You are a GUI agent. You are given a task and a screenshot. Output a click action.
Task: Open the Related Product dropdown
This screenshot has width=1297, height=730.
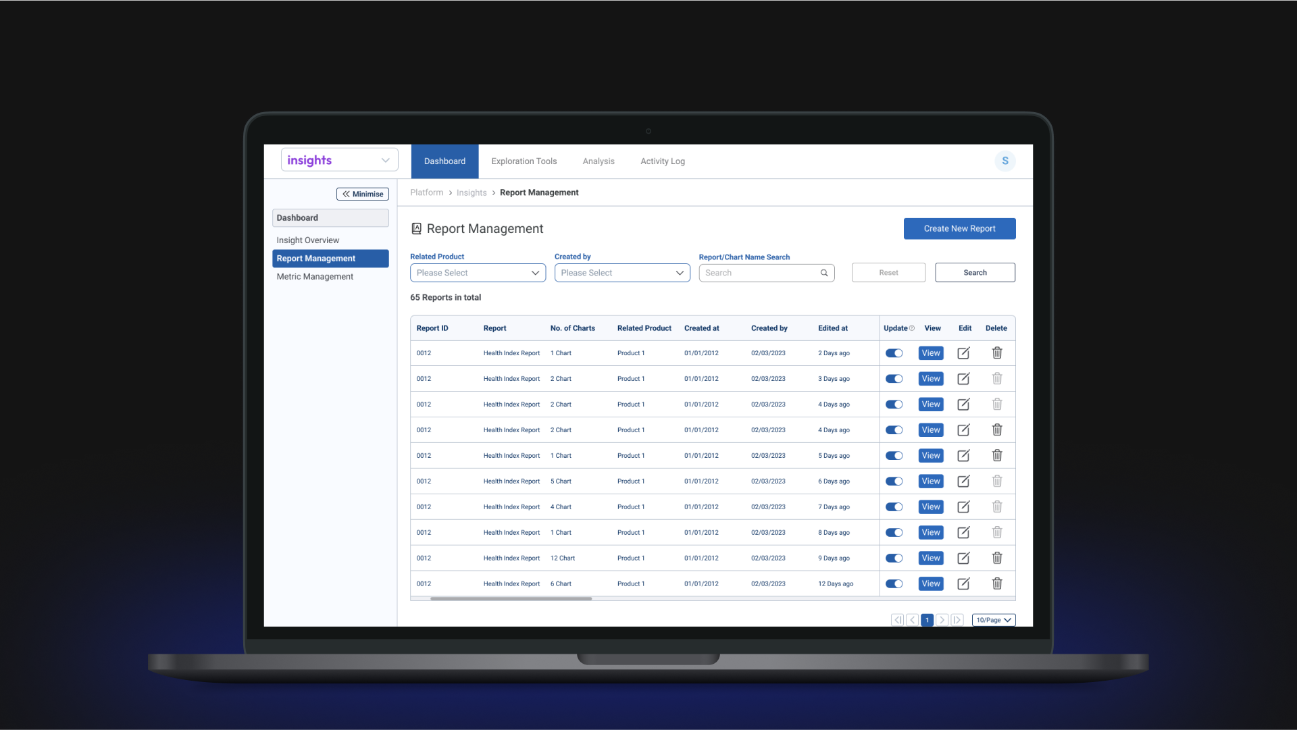tap(478, 273)
